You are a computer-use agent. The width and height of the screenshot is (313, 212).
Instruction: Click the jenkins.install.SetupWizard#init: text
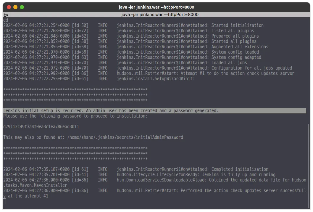coord(156,79)
